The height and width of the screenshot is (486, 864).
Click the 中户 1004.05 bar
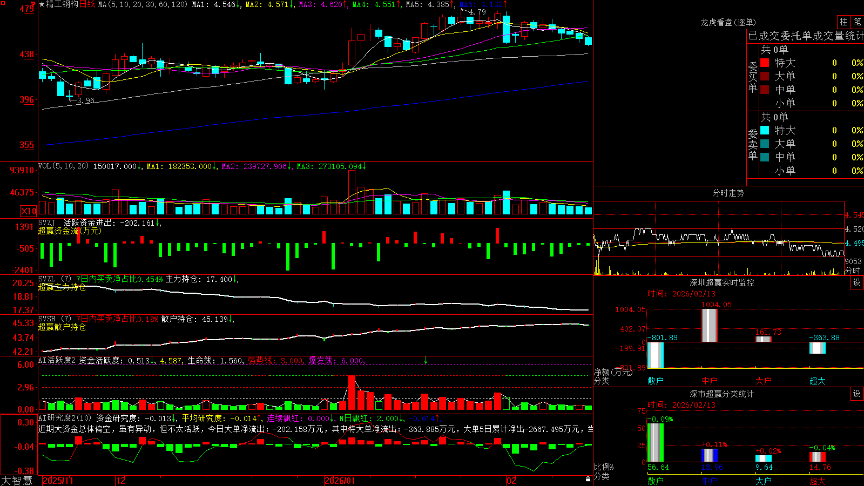pyautogui.click(x=710, y=326)
